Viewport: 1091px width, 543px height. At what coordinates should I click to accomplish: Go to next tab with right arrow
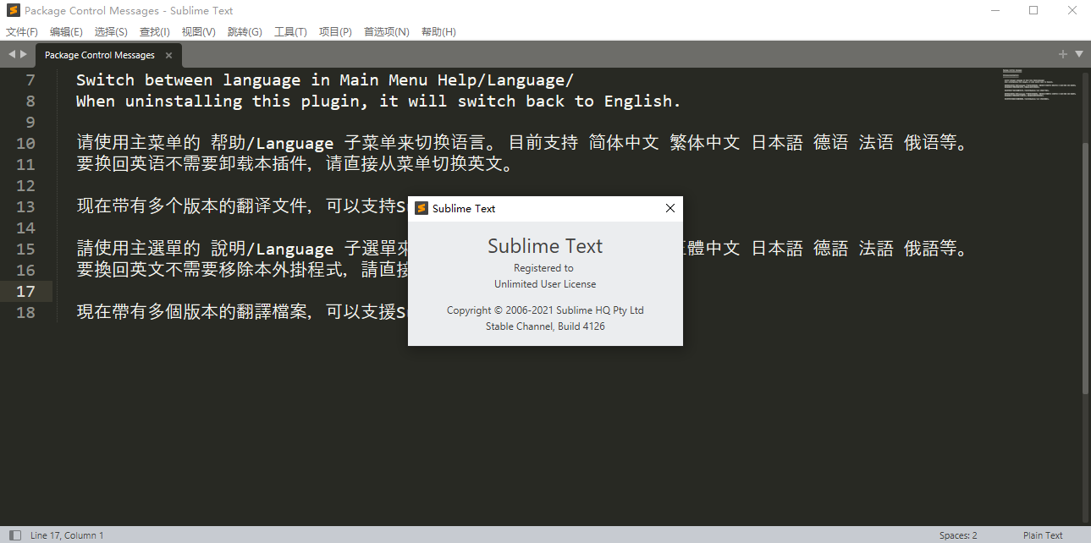tap(24, 54)
